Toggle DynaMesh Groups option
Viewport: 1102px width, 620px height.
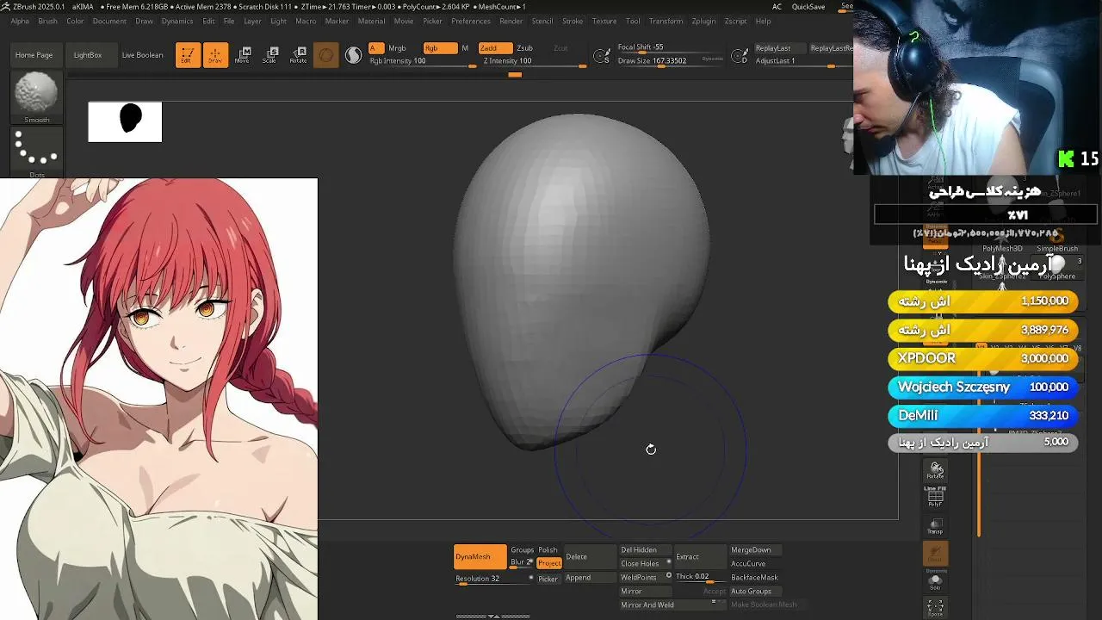pos(522,550)
